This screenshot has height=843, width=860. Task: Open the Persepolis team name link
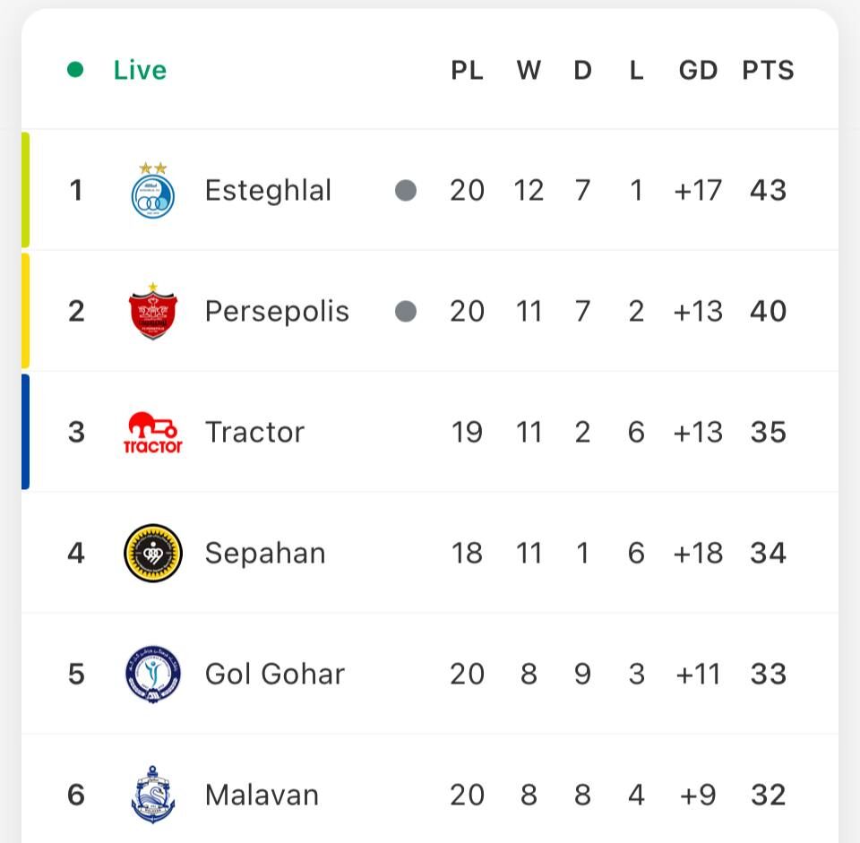pos(277,311)
